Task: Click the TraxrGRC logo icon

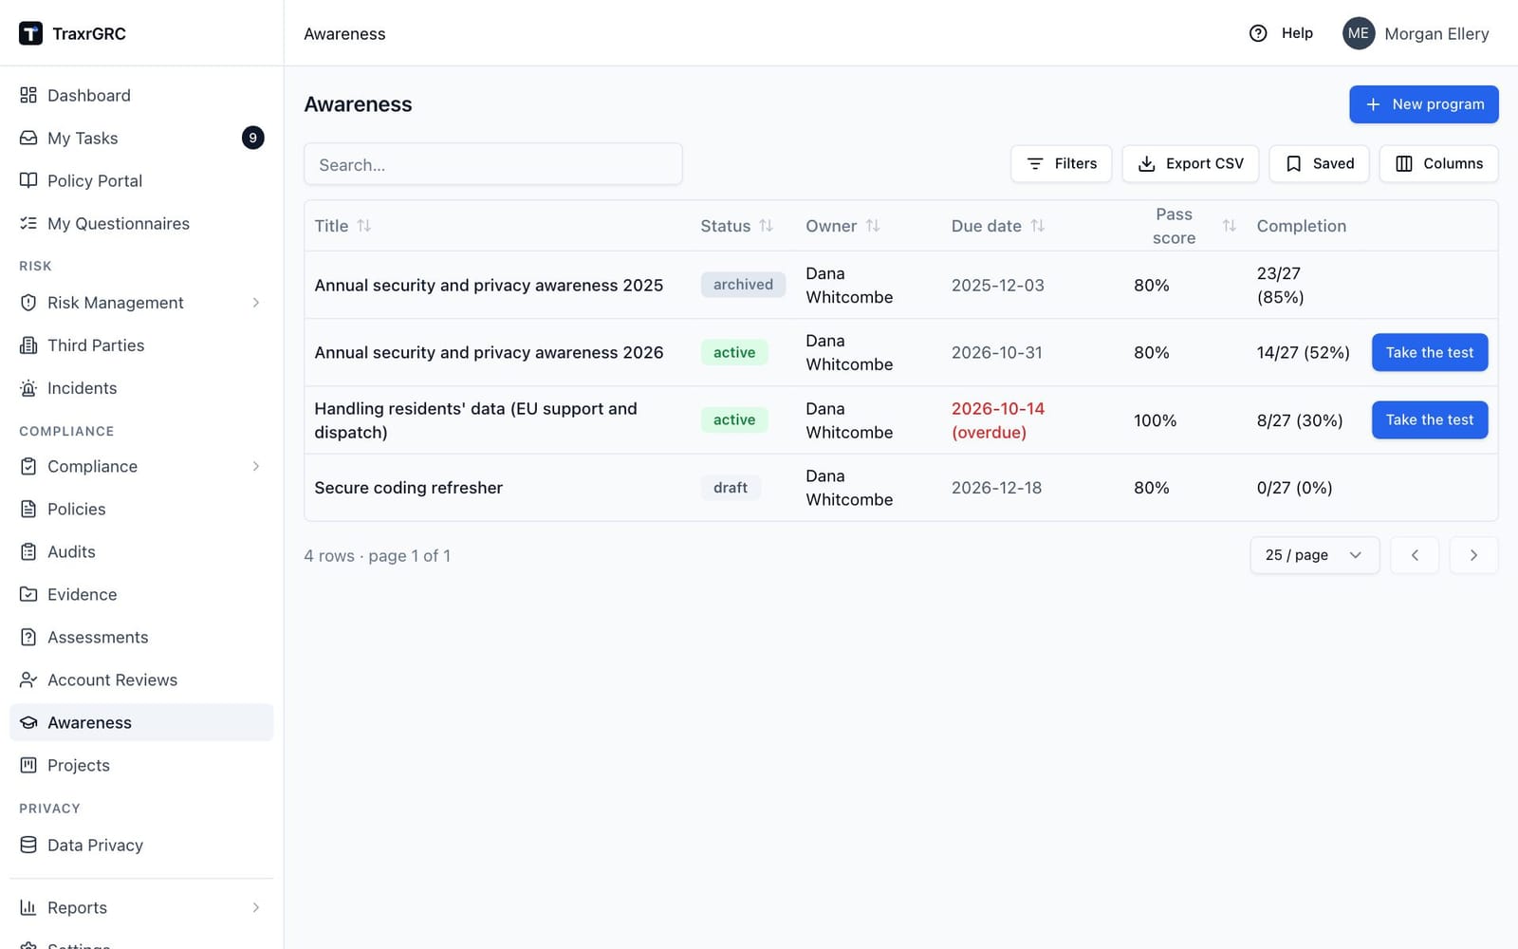Action: point(30,33)
